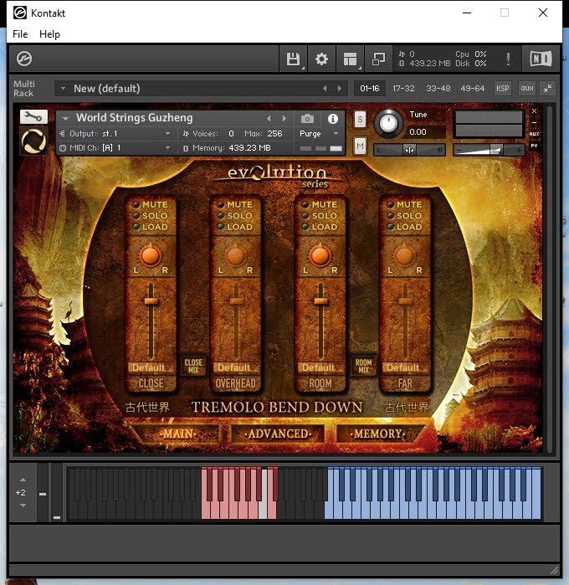Switch to the ADVANCED tab
Image resolution: width=569 pixels, height=585 pixels.
(x=279, y=434)
